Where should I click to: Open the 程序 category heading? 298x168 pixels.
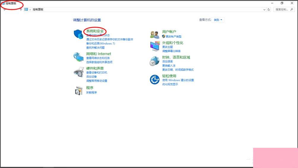(90, 88)
